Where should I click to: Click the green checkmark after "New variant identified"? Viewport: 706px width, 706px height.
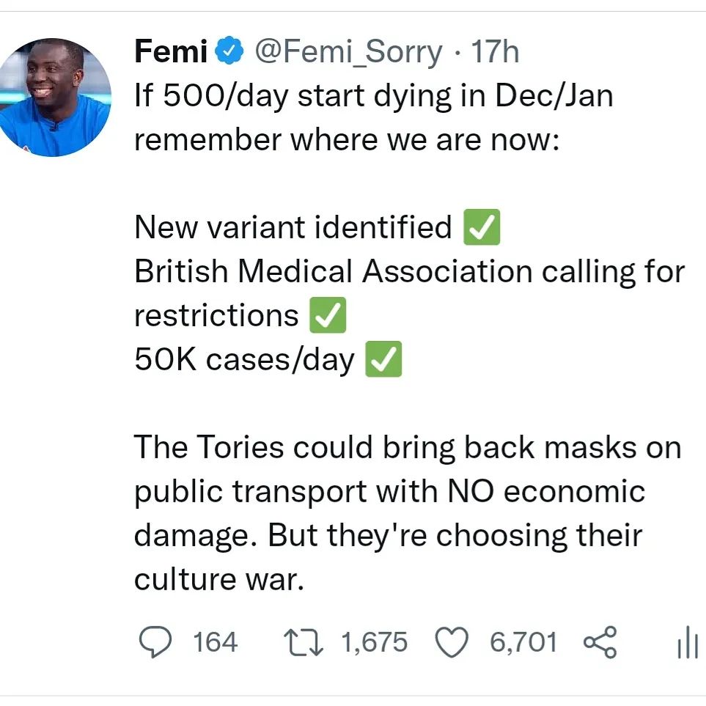tap(482, 227)
